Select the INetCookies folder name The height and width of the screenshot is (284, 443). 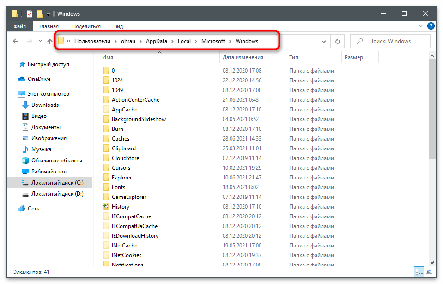click(x=126, y=255)
